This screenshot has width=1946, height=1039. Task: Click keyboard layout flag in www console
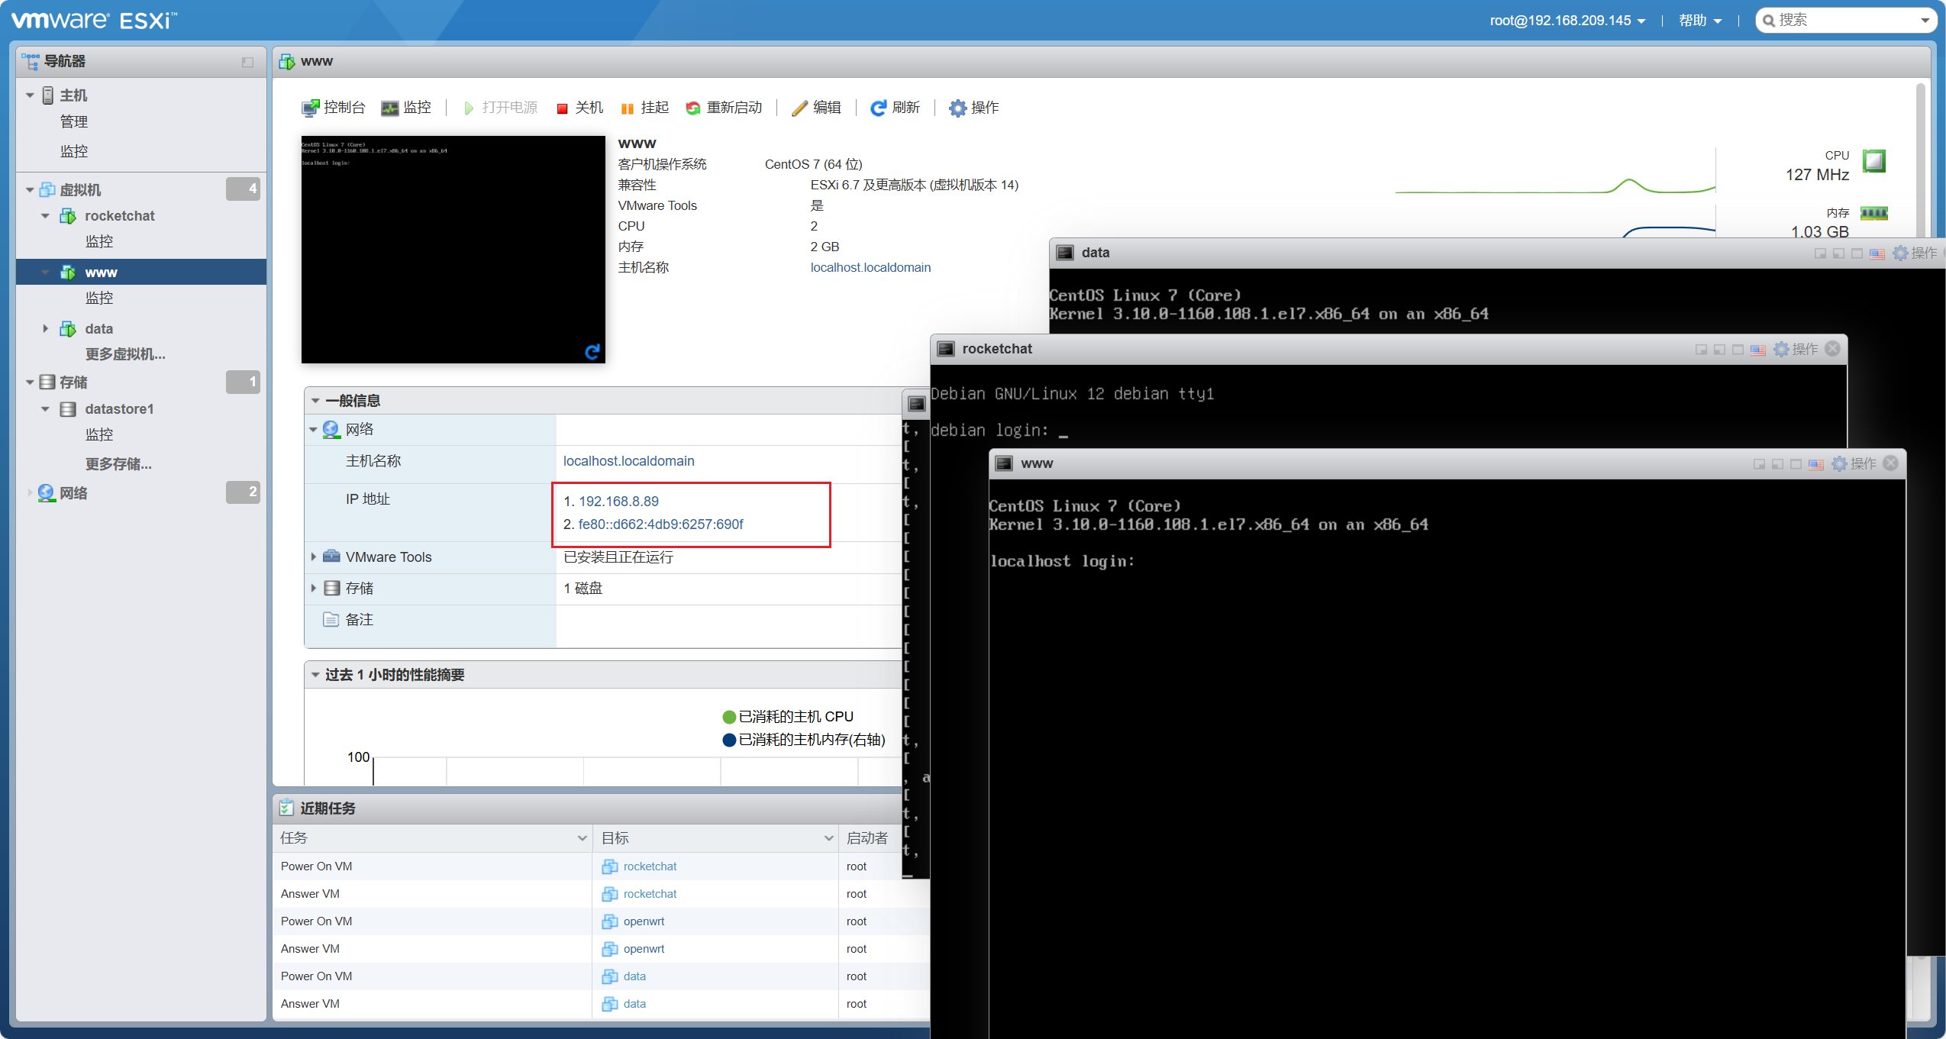(1815, 464)
